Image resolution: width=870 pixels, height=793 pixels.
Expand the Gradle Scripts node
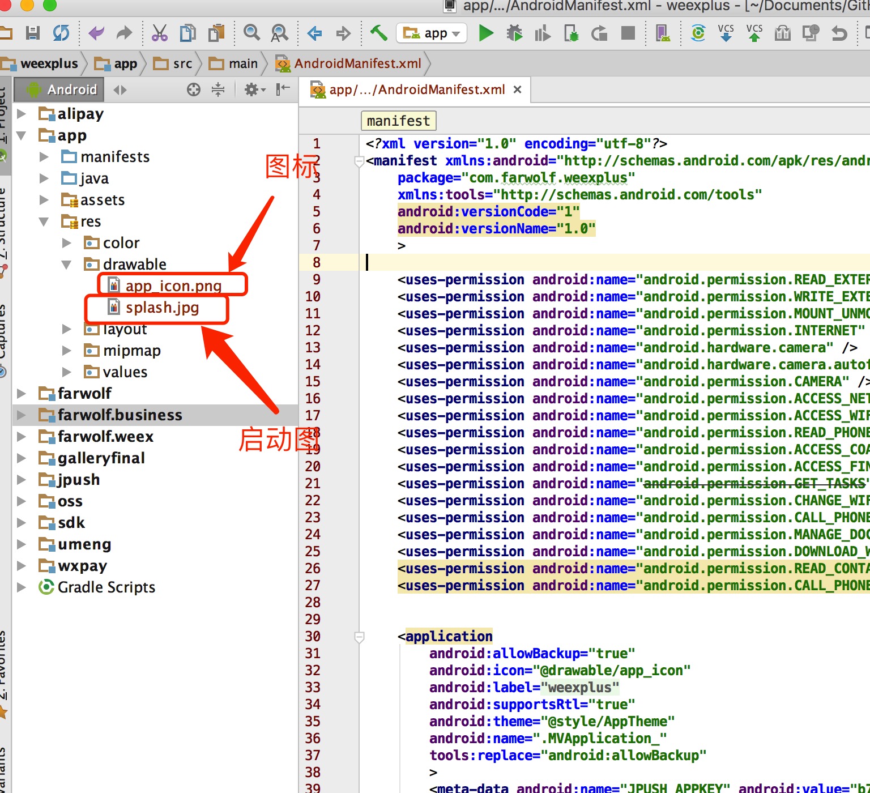[x=22, y=587]
